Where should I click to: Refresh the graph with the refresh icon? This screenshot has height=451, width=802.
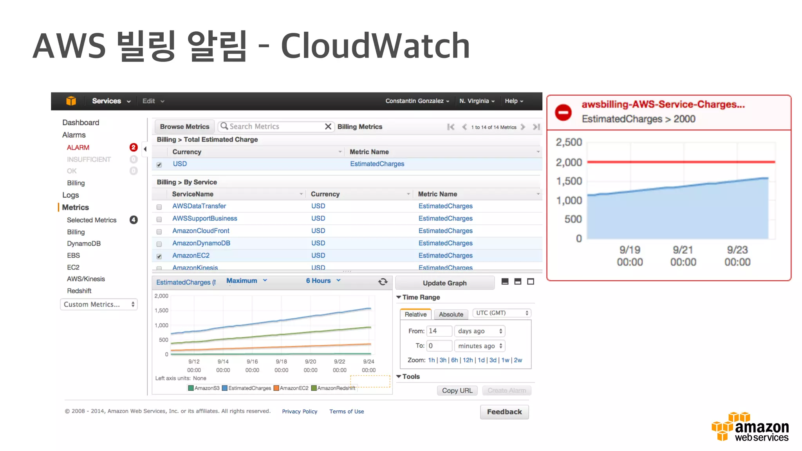tap(383, 282)
